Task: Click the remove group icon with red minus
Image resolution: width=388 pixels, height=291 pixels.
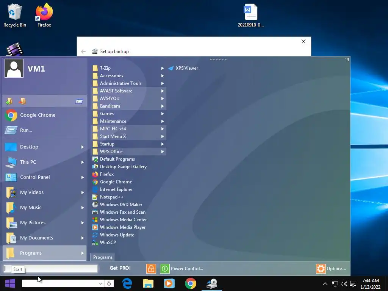Action: 22,101
